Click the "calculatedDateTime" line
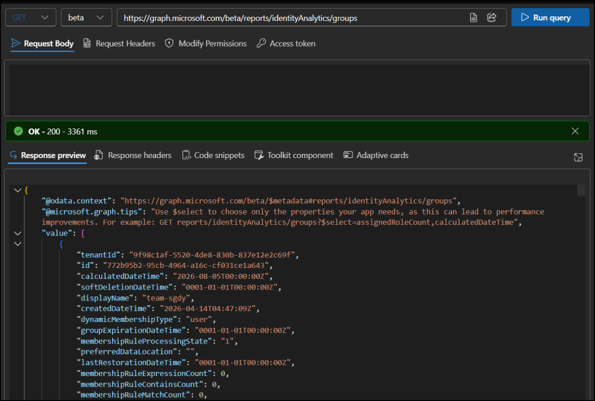The width and height of the screenshot is (595, 401). tap(174, 276)
